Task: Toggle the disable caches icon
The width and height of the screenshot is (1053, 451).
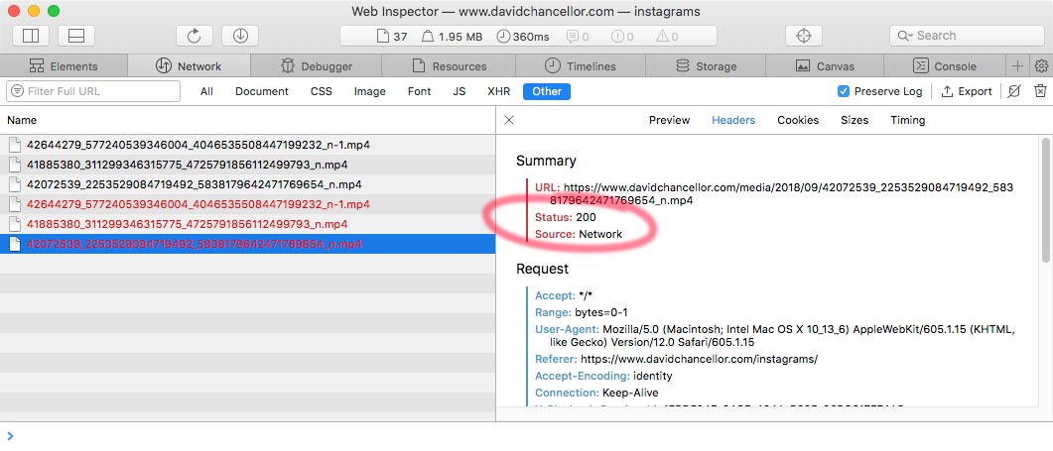Action: click(1014, 91)
